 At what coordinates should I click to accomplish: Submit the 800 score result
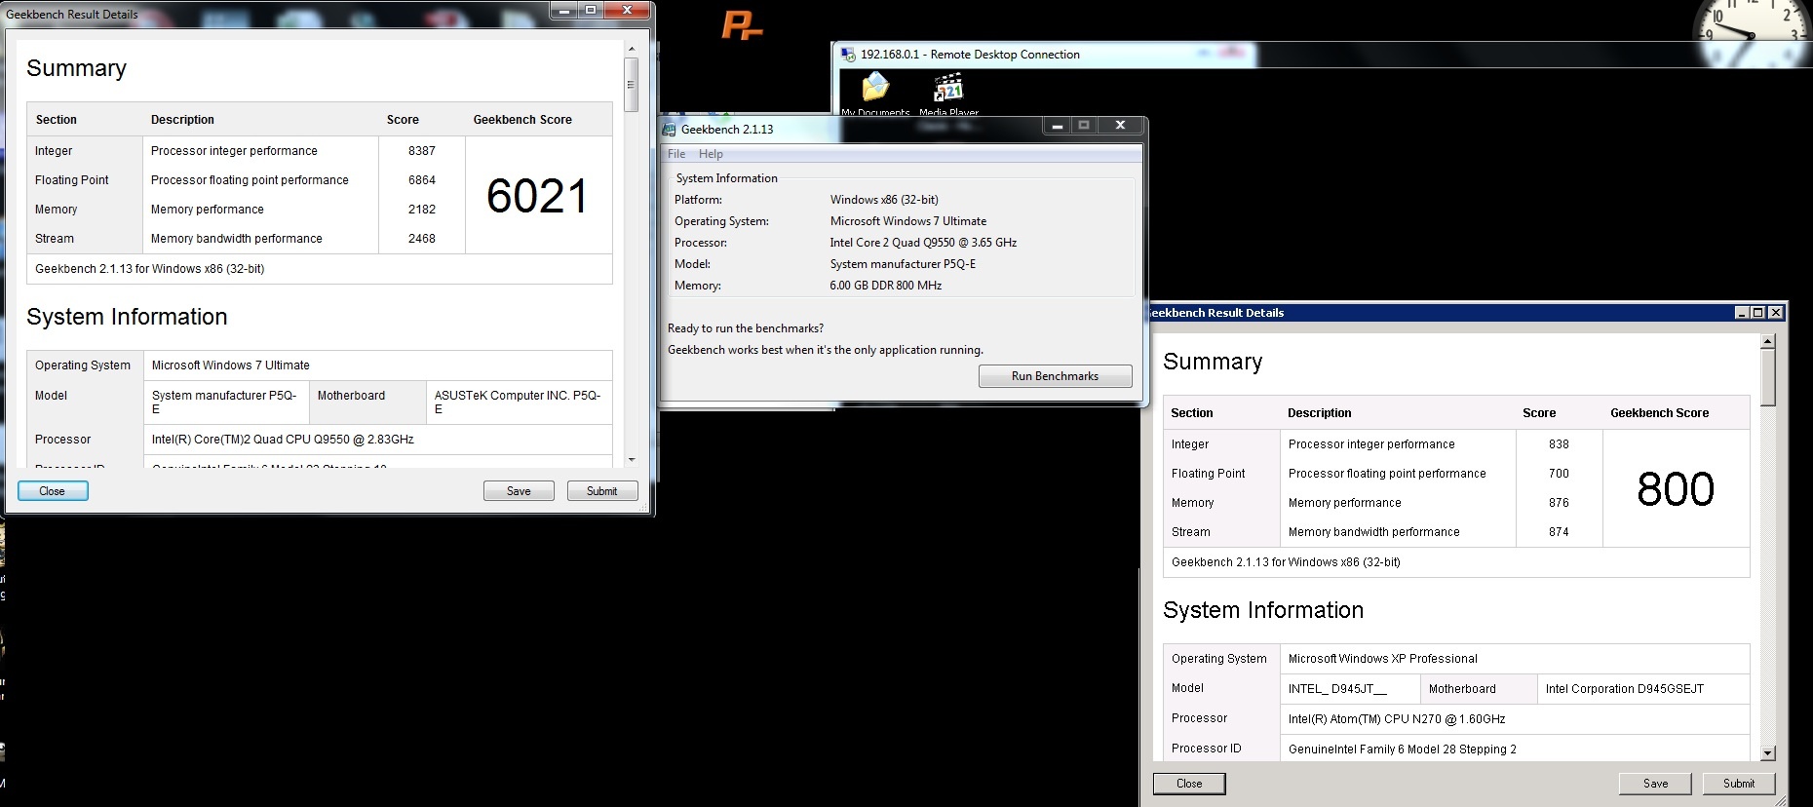pyautogui.click(x=1738, y=784)
